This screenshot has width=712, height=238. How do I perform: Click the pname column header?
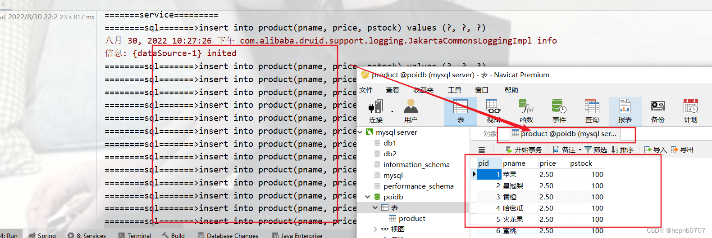pyautogui.click(x=520, y=163)
